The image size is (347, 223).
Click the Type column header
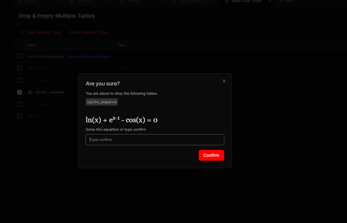pos(121,45)
